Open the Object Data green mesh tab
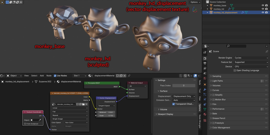270x135 pixels. [205, 109]
